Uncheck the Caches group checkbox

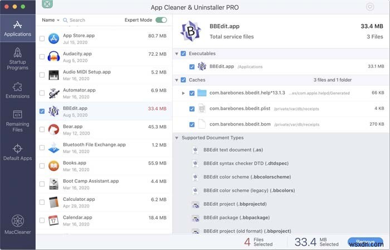click(183, 80)
